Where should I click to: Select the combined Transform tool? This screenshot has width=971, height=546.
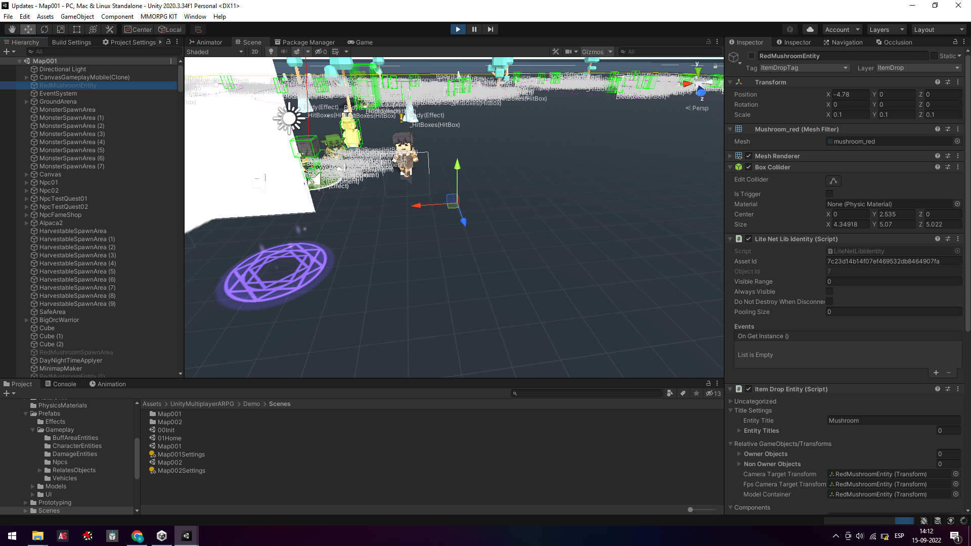click(x=93, y=29)
